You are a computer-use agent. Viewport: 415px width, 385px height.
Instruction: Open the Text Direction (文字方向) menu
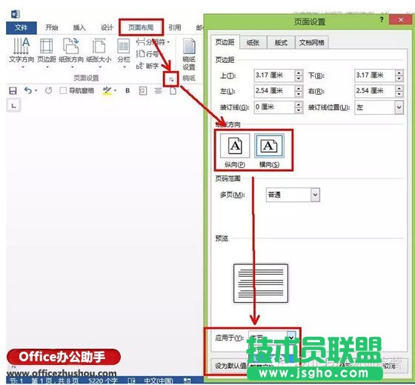pos(21,53)
